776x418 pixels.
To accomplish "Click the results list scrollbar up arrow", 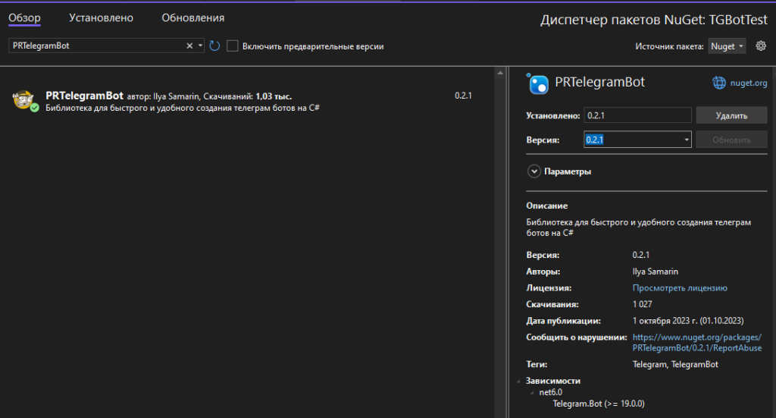I will click(x=500, y=73).
